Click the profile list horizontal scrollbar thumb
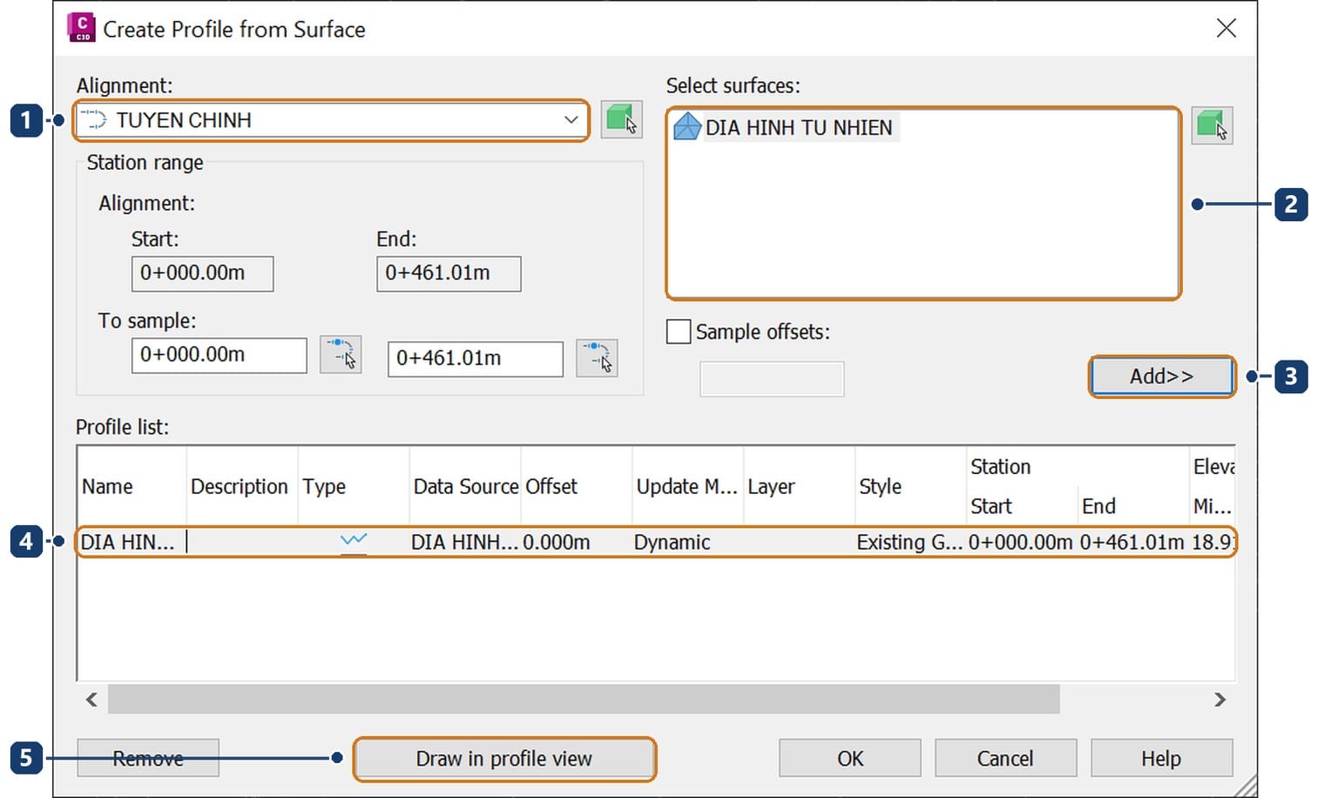 pyautogui.click(x=584, y=700)
